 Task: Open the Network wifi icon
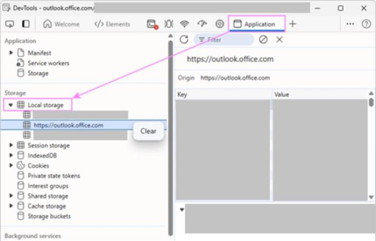click(184, 24)
